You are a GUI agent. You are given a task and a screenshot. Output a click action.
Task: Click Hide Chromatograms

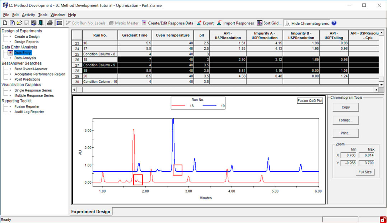pyautogui.click(x=307, y=23)
